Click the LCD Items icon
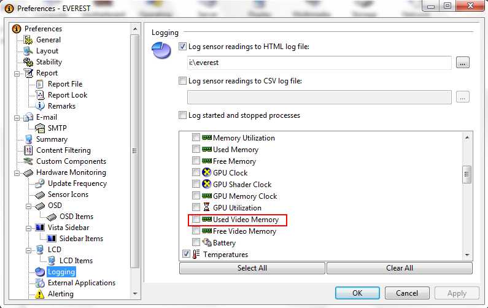Image resolution: width=488 pixels, height=308 pixels. (x=52, y=261)
